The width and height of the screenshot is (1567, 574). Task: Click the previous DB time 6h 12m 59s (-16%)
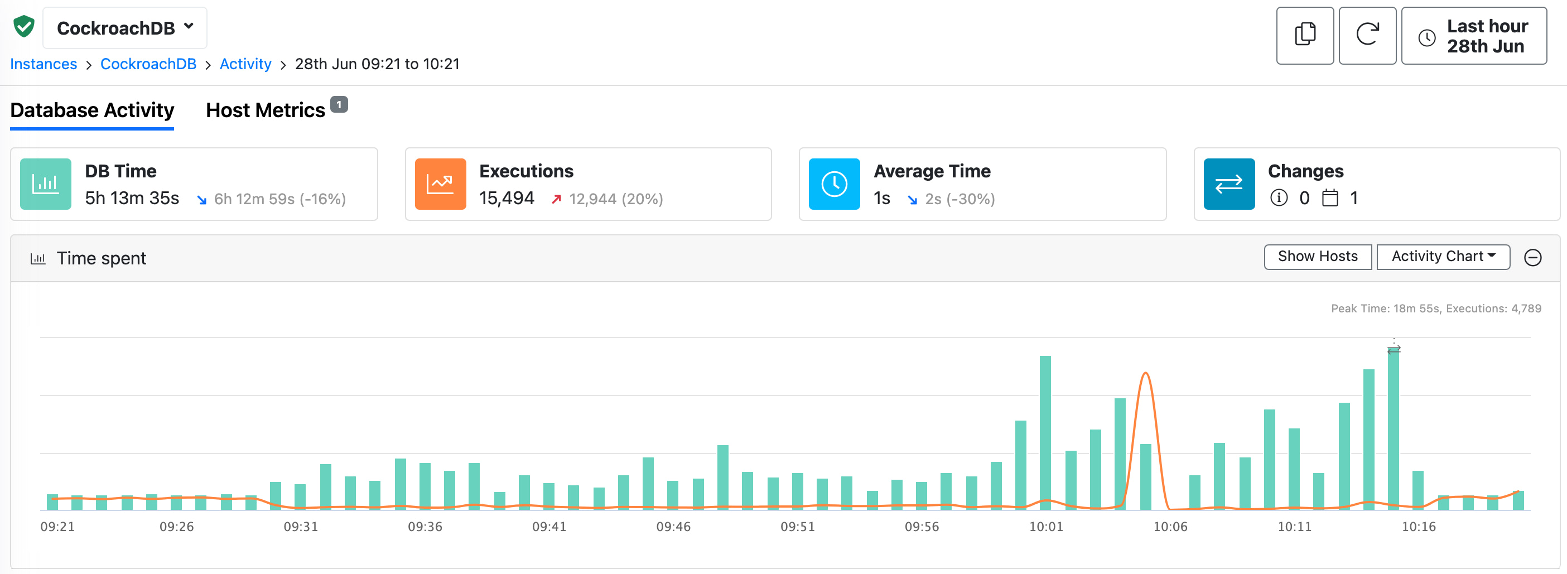(x=280, y=199)
